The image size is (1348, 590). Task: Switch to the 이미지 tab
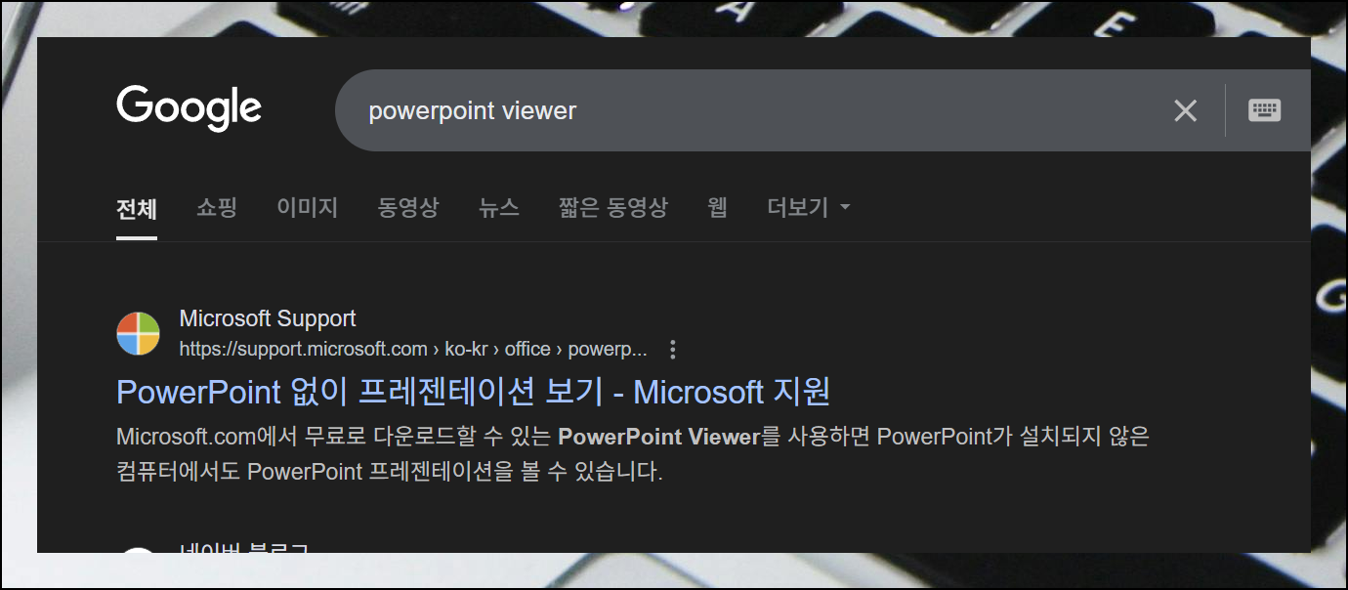click(308, 207)
